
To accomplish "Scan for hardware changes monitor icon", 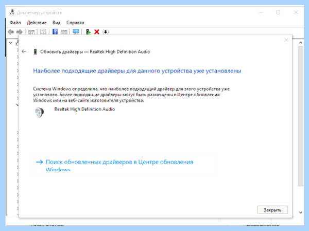I will 76,31.
